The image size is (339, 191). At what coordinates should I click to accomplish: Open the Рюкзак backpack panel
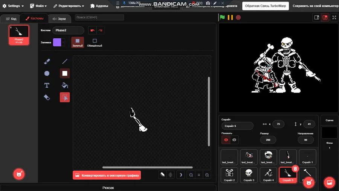pos(108,188)
